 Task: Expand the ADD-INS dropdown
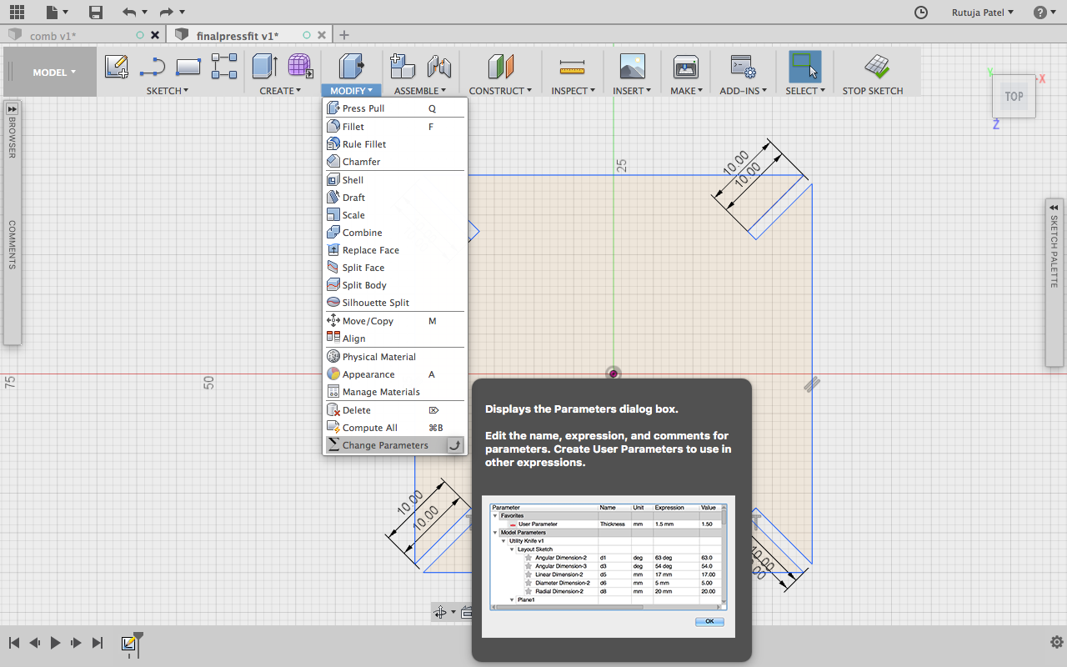coord(742,91)
